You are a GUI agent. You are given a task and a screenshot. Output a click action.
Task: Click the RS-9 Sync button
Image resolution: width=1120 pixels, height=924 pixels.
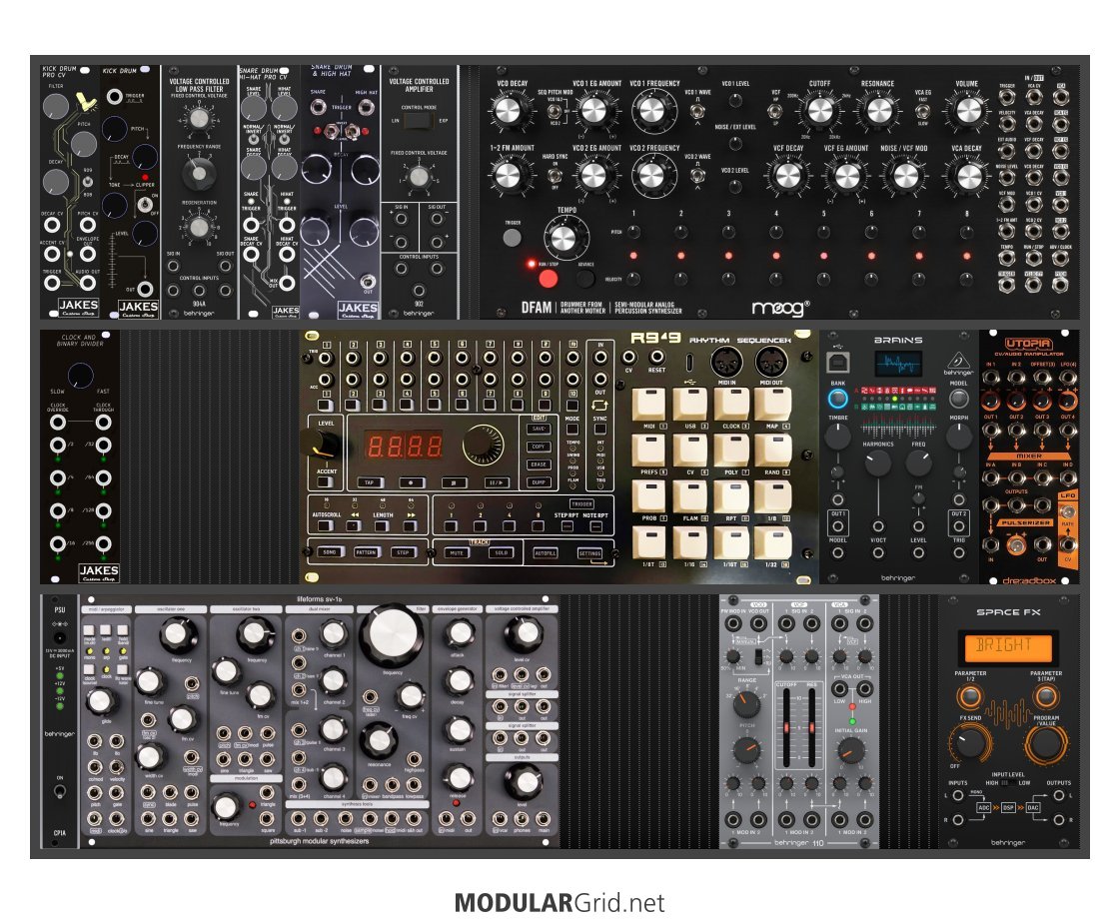(x=600, y=430)
